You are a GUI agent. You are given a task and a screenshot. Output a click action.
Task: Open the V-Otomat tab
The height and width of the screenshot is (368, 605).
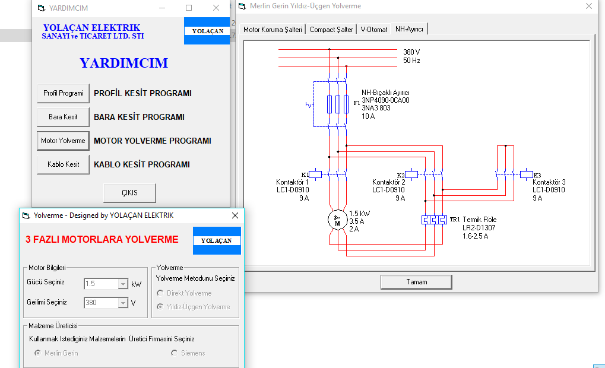click(374, 29)
